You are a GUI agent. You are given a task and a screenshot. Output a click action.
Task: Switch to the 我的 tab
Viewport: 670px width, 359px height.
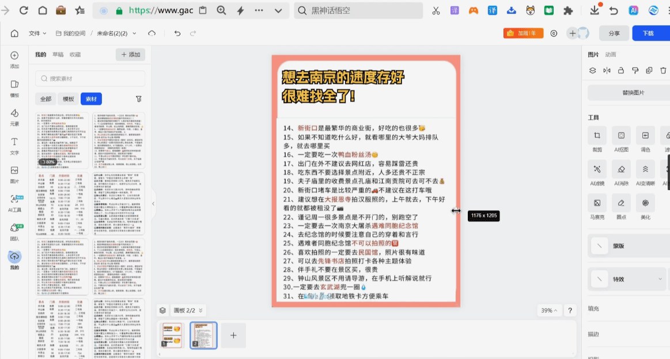pyautogui.click(x=40, y=54)
